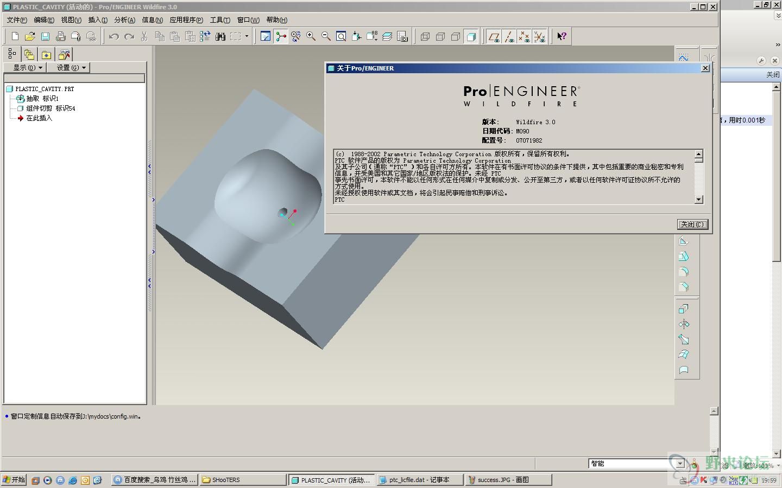
Task: Show the Model Tree navigator tab
Action: click(12, 54)
